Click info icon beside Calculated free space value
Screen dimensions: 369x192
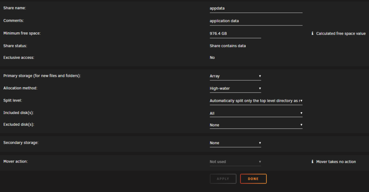tap(312, 33)
